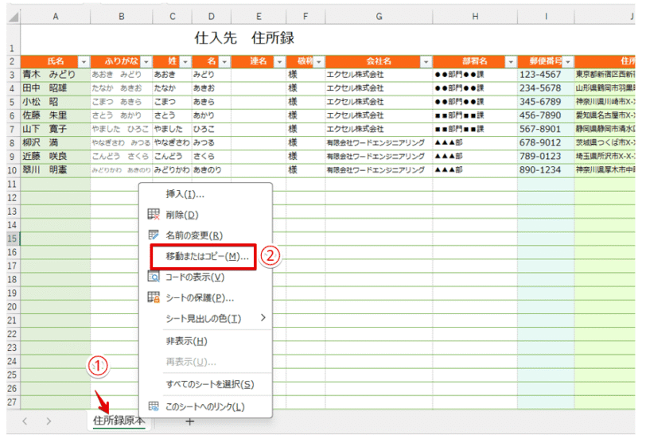
Task: Click the previous sheet navigation arrow
Action: [x=25, y=421]
